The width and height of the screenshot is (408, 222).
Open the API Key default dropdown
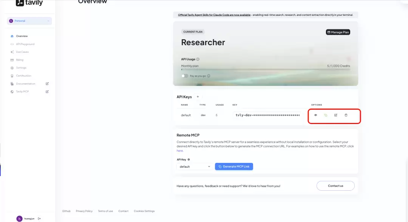(195, 167)
